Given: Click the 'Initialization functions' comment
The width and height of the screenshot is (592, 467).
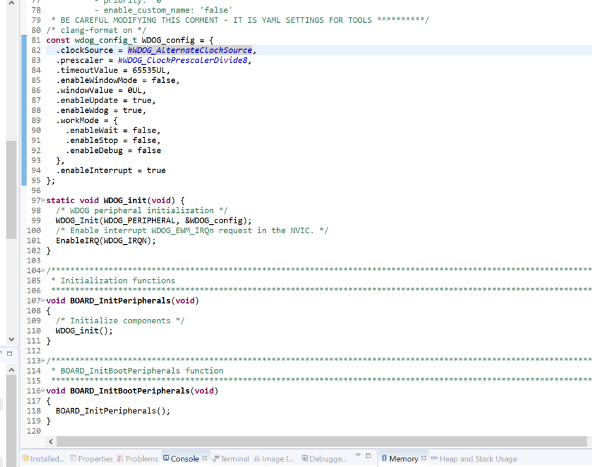Looking at the screenshot, I should click(118, 280).
